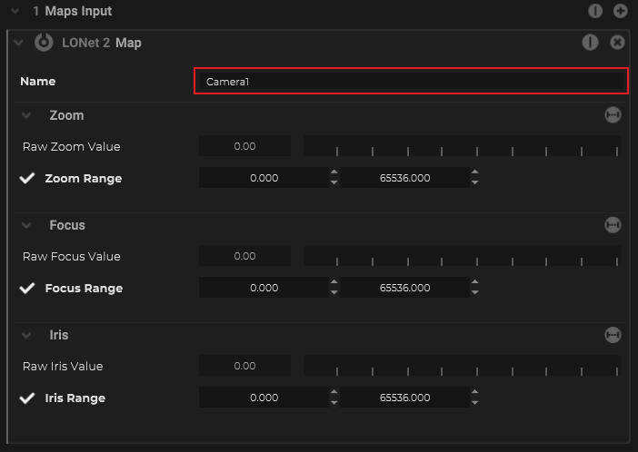Image resolution: width=638 pixels, height=452 pixels.
Task: Toggle the Maps Input enable icon
Action: [x=595, y=12]
